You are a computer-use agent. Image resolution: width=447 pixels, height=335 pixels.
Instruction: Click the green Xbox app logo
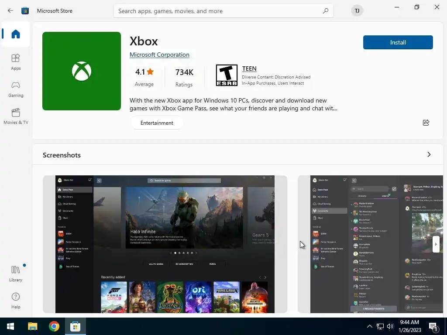tap(82, 71)
